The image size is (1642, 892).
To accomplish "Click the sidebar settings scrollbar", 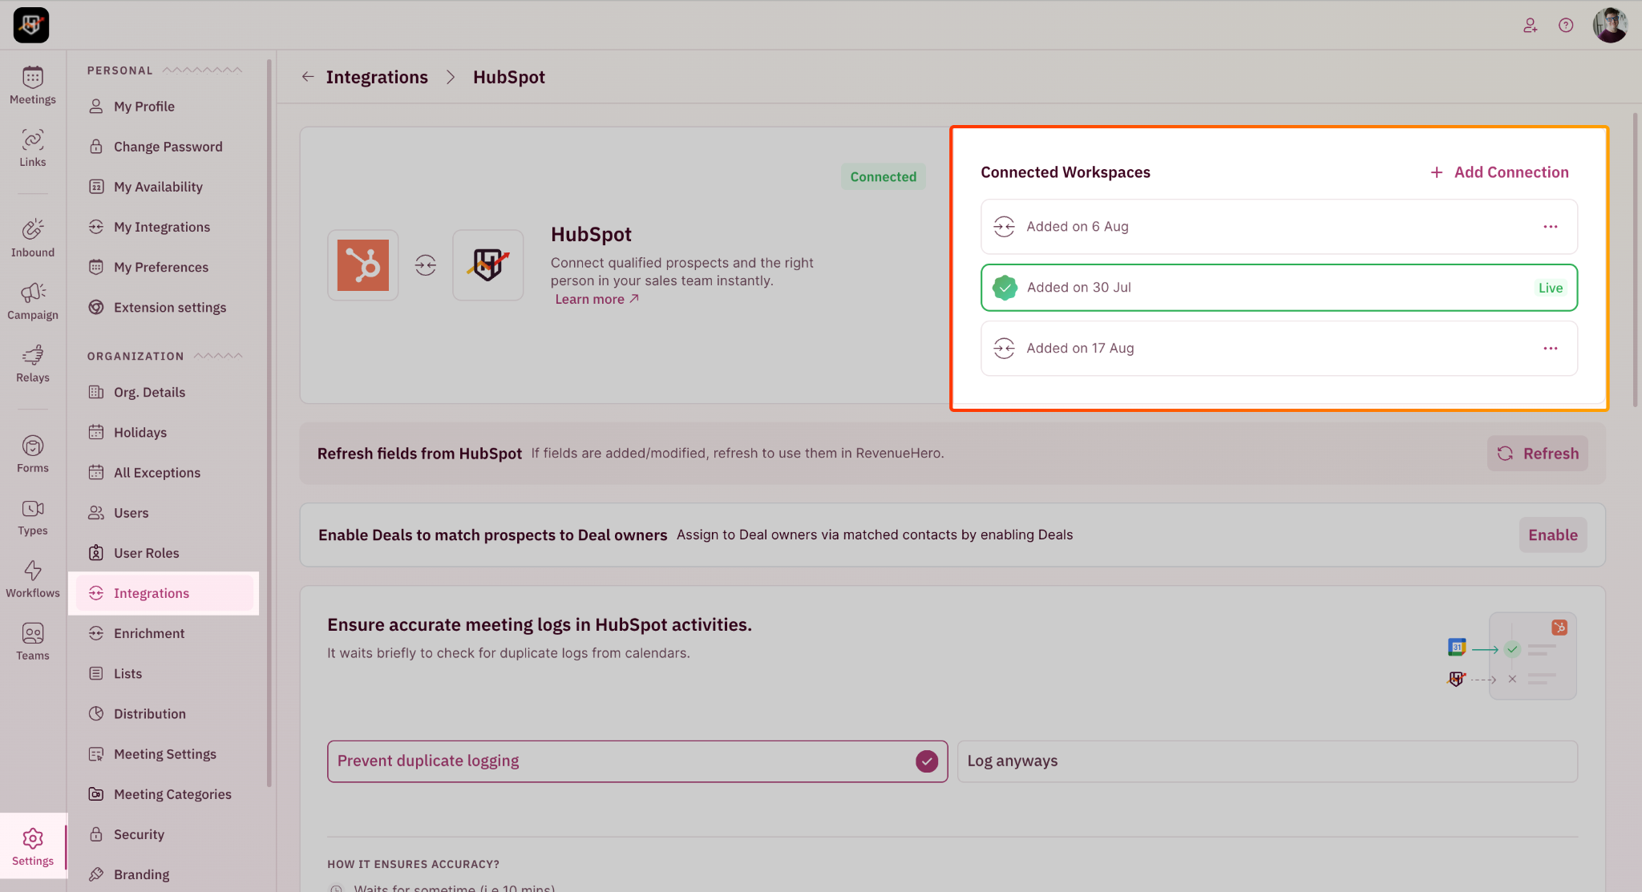I will click(269, 422).
